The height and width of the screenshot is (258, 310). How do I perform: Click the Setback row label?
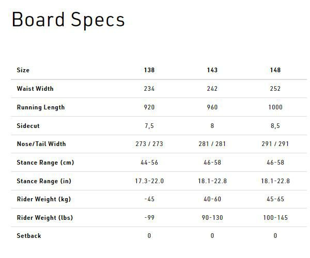coord(29,236)
